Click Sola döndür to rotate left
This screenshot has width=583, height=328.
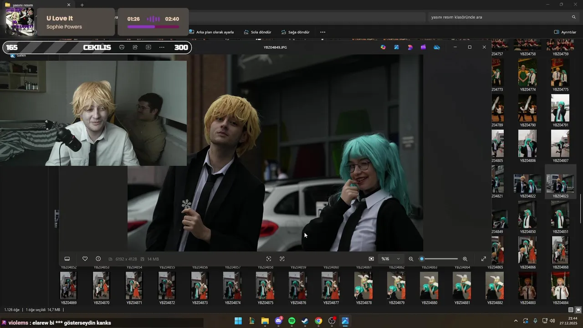coord(257,32)
